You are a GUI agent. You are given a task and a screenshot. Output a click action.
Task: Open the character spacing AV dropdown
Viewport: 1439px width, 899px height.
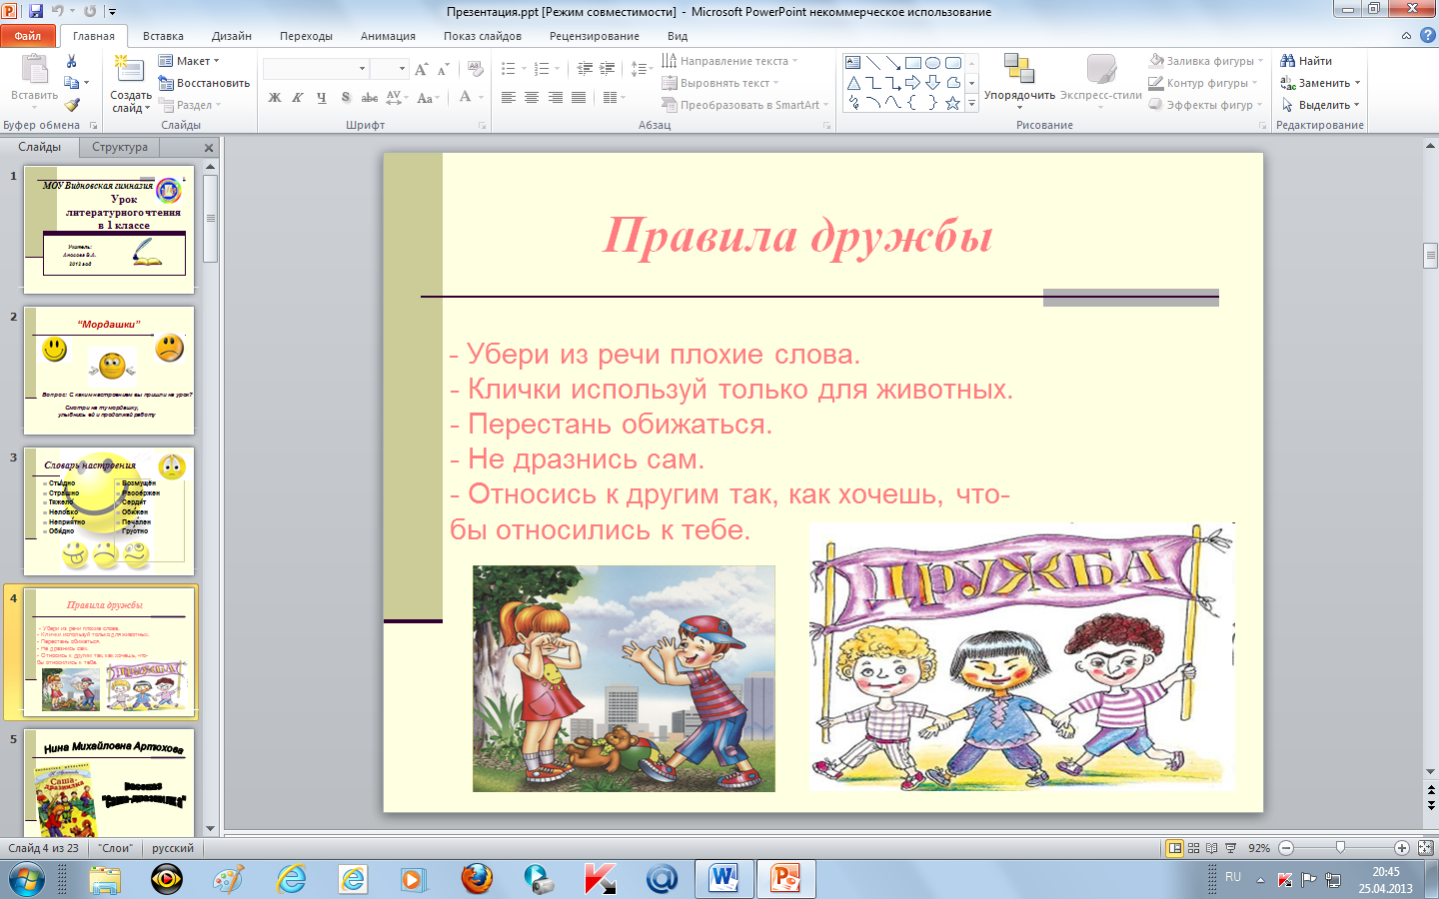click(397, 98)
